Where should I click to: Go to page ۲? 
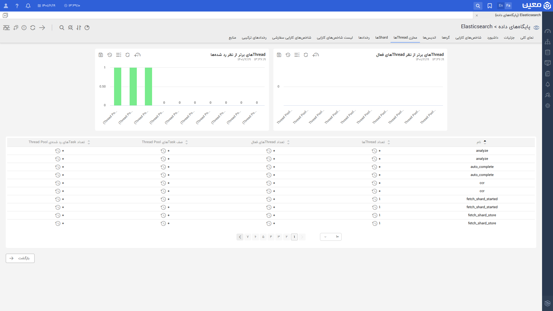click(287, 237)
